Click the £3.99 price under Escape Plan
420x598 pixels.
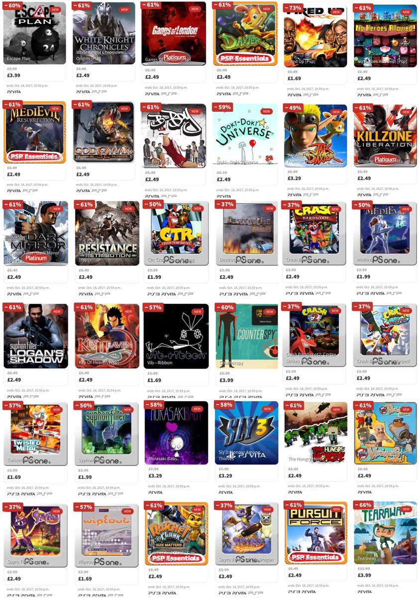14,75
